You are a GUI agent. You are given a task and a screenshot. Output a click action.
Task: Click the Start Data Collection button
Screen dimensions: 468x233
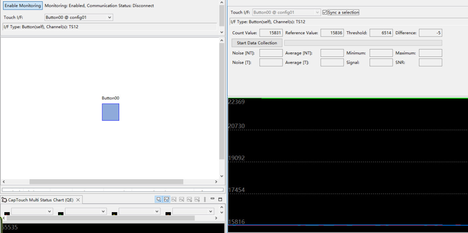coord(257,43)
